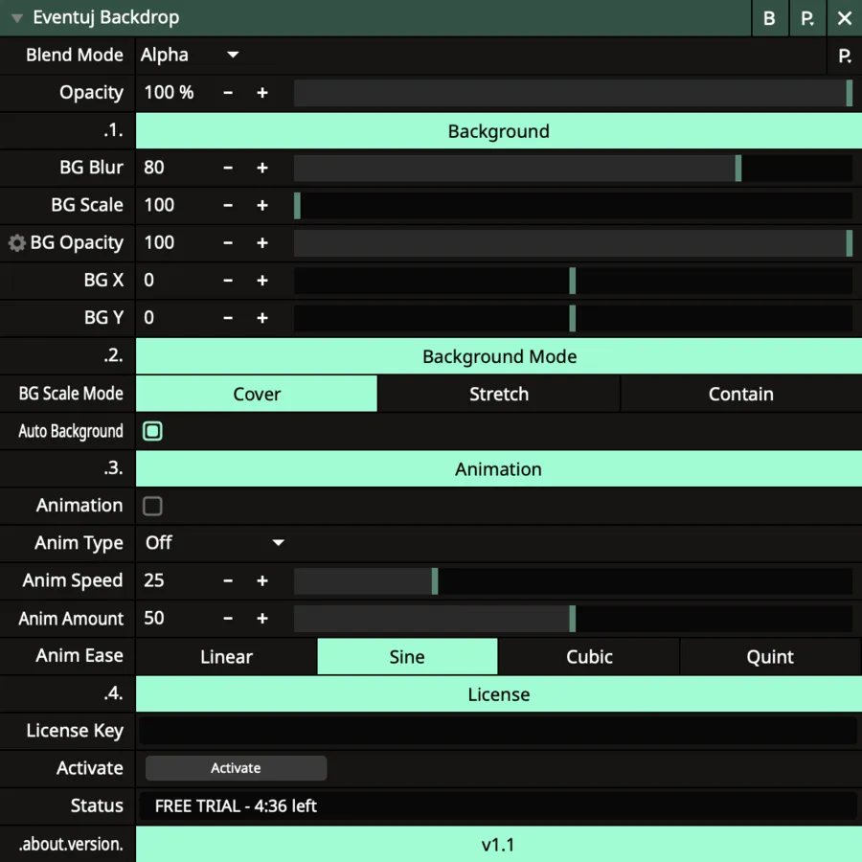The image size is (862, 862).
Task: Decrease BG Blur with minus
Action: 228,168
